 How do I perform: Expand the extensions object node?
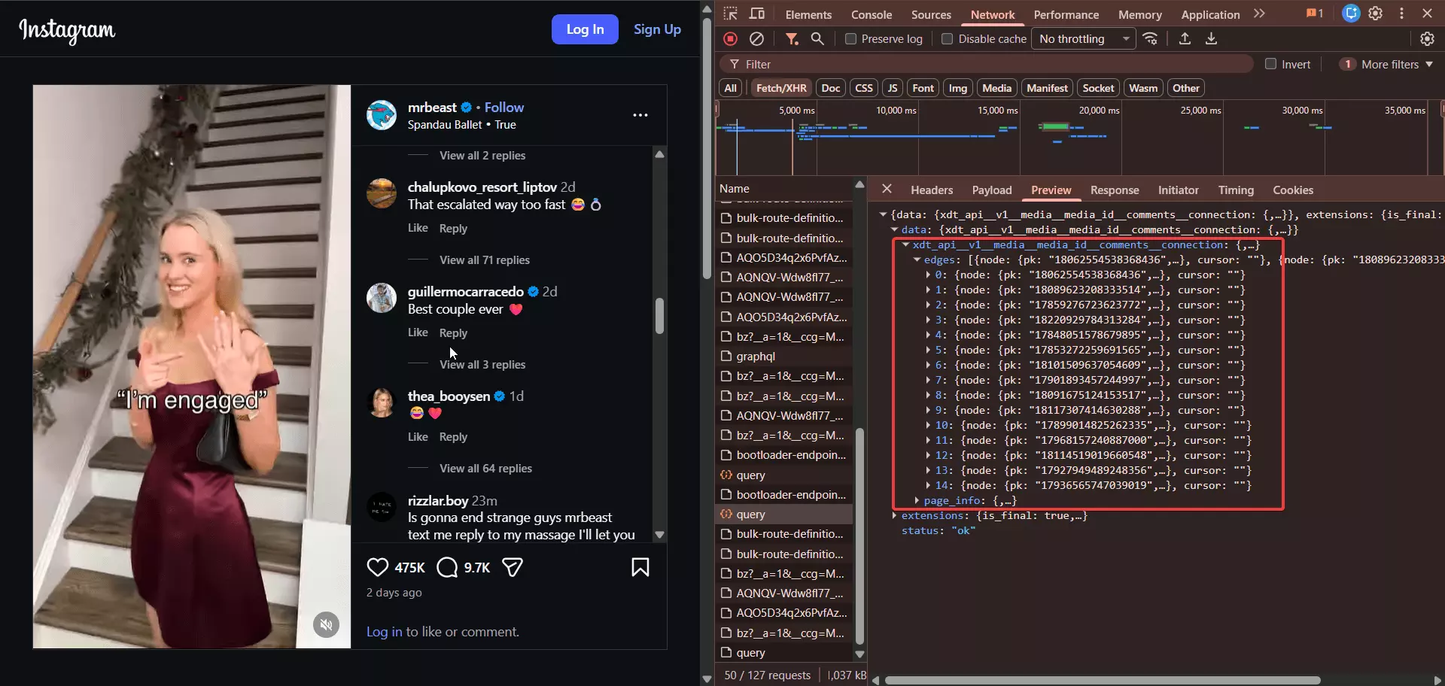tap(894, 515)
